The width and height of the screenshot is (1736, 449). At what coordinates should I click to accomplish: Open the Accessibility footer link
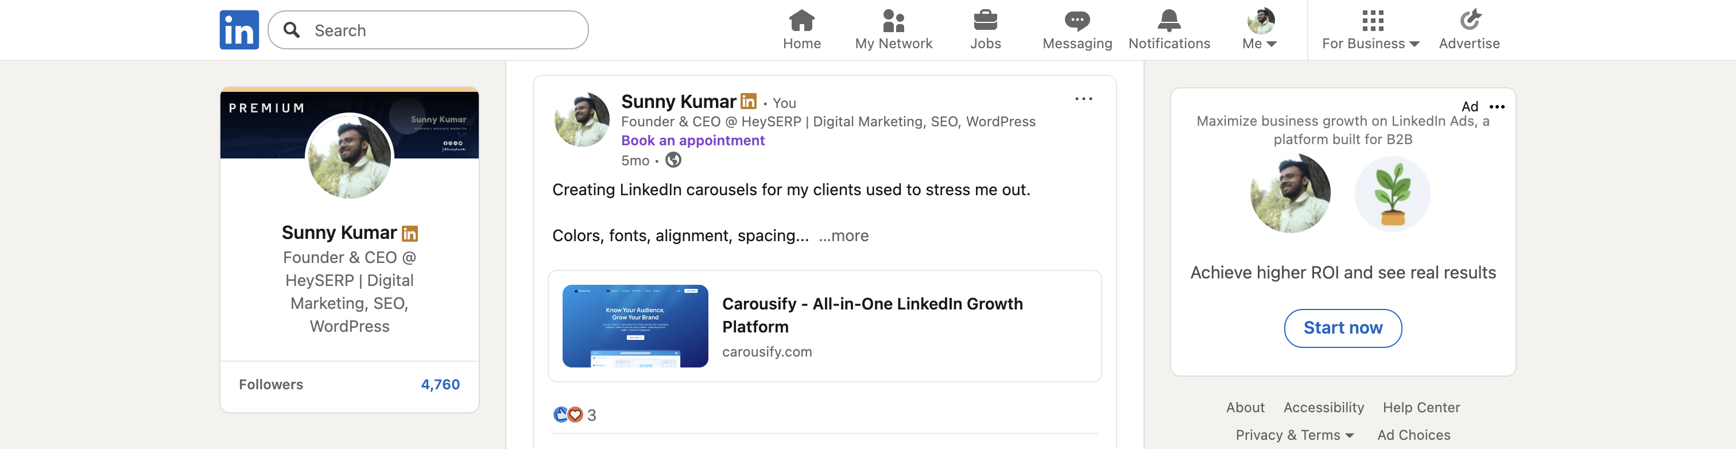pos(1324,407)
